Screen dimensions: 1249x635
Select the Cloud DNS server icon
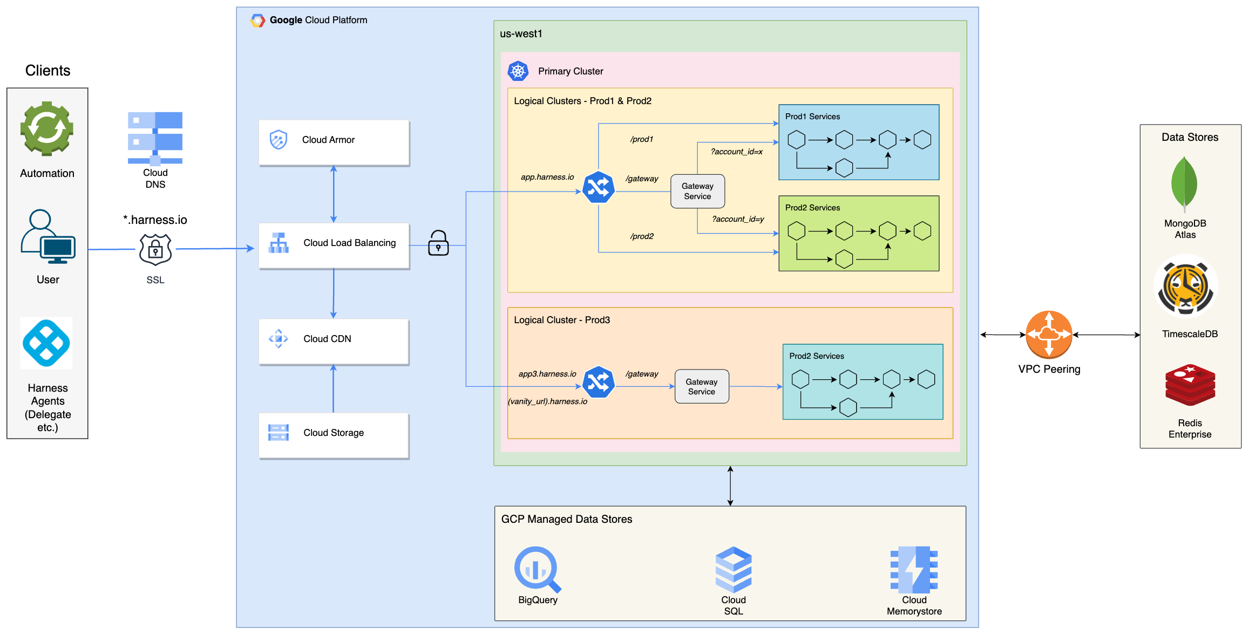(x=155, y=138)
